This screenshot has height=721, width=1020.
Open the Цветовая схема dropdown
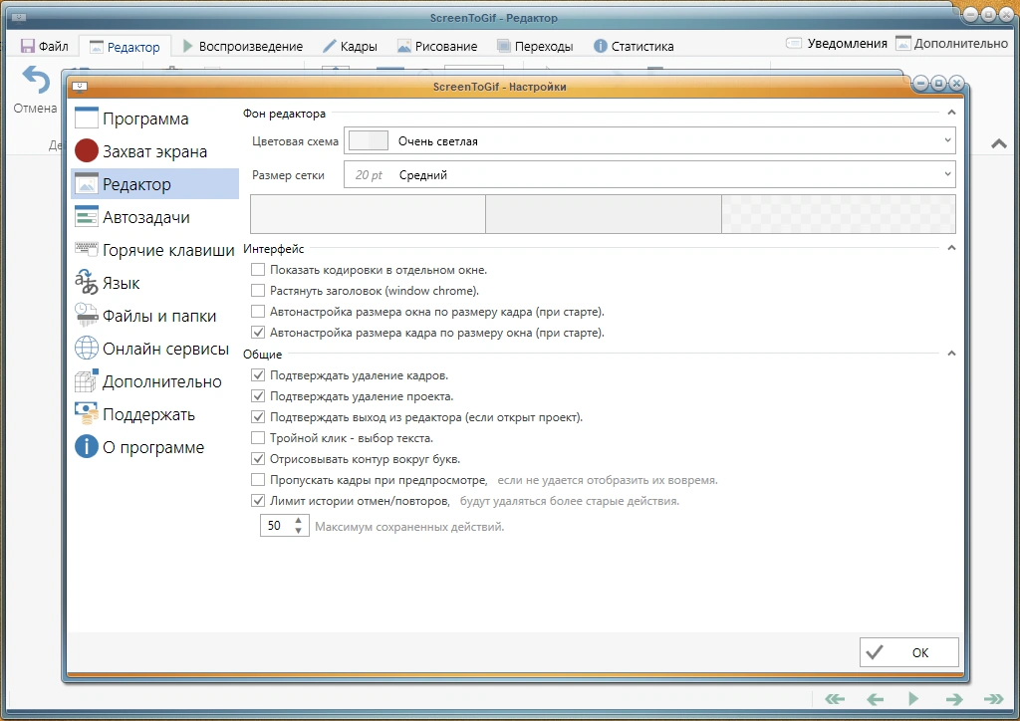(x=649, y=140)
